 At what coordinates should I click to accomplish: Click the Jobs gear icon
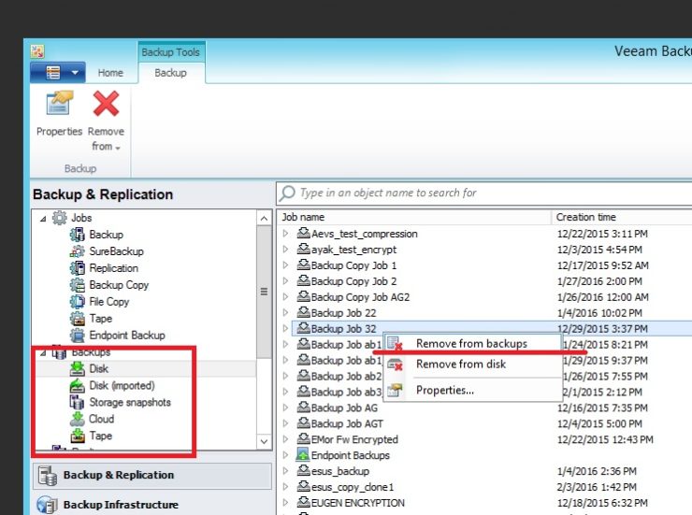pos(60,218)
